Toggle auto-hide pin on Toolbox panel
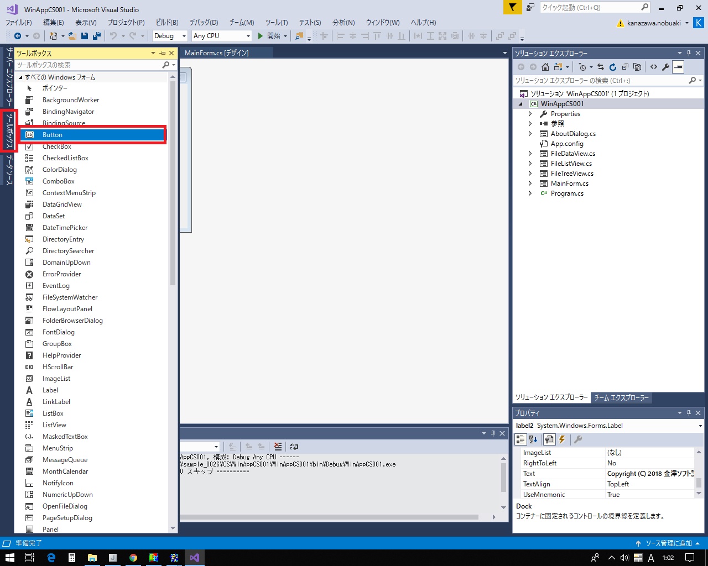The width and height of the screenshot is (708, 566). 163,53
